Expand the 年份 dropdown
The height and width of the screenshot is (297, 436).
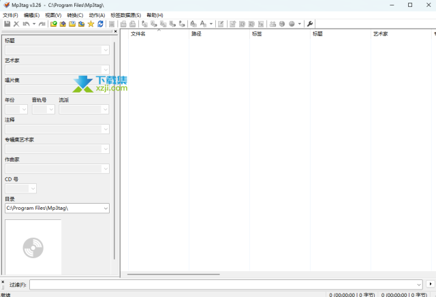pos(25,109)
